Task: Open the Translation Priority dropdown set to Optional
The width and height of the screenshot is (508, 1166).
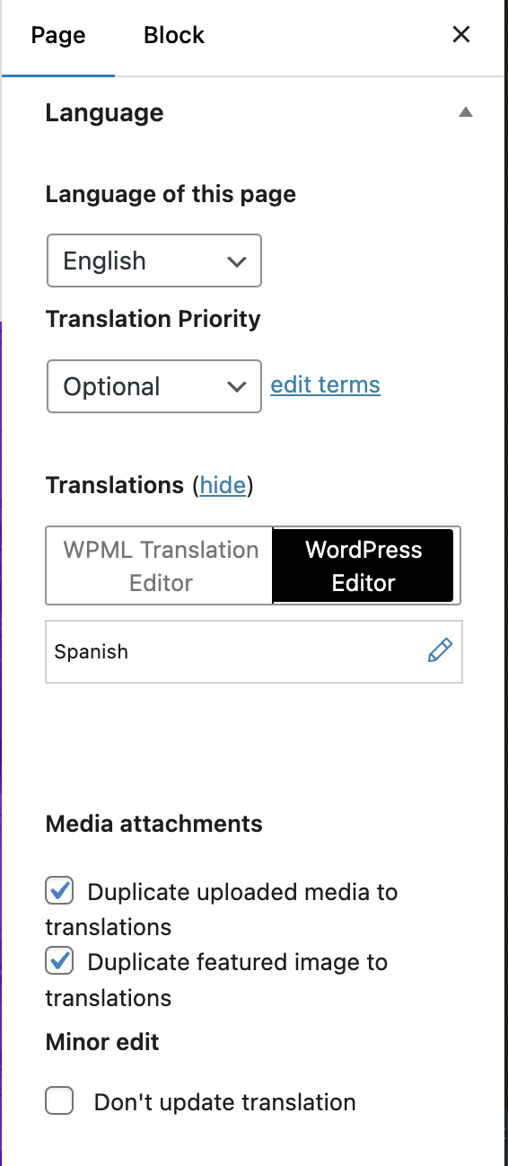Action: pyautogui.click(x=154, y=386)
